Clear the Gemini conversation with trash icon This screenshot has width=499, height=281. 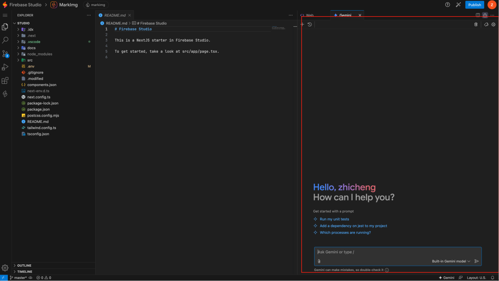tap(476, 24)
